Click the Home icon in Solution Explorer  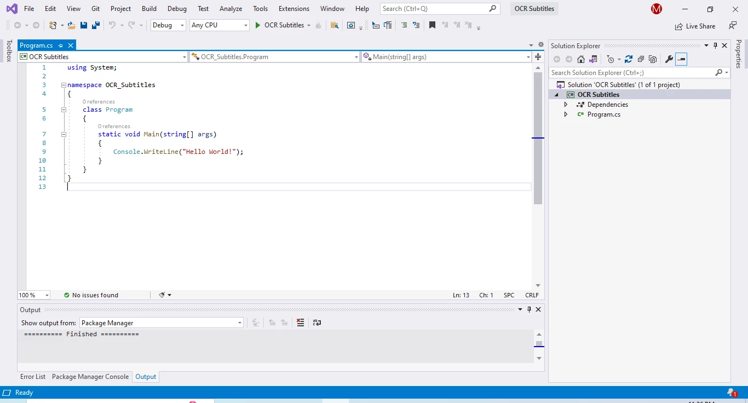[581, 59]
